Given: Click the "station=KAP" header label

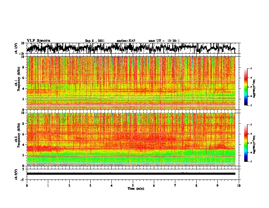Looking at the screenshot, I should 126,41.
